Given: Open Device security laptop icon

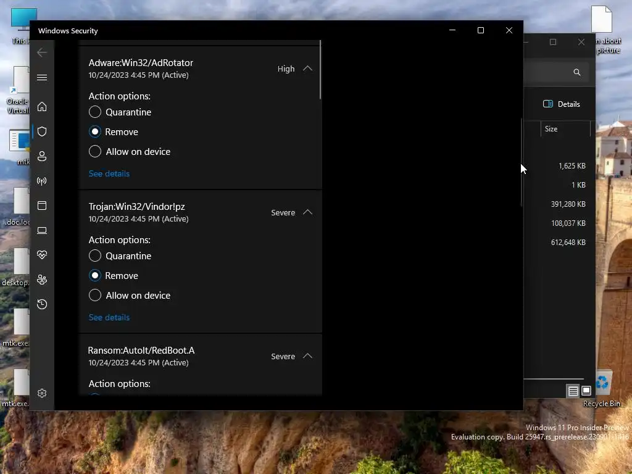Looking at the screenshot, I should coord(42,230).
